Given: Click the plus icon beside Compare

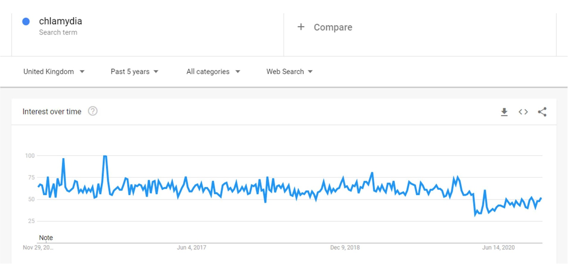Looking at the screenshot, I should click(301, 27).
